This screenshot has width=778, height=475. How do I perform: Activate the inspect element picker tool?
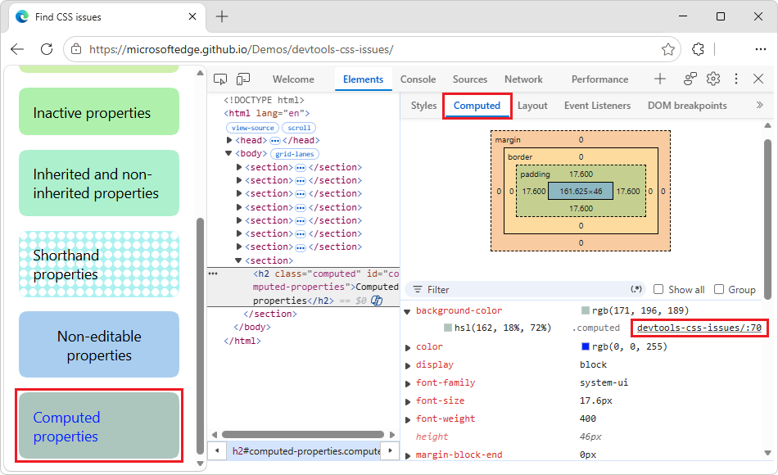click(220, 79)
